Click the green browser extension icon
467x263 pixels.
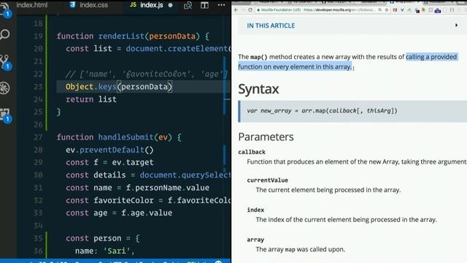(409, 9)
